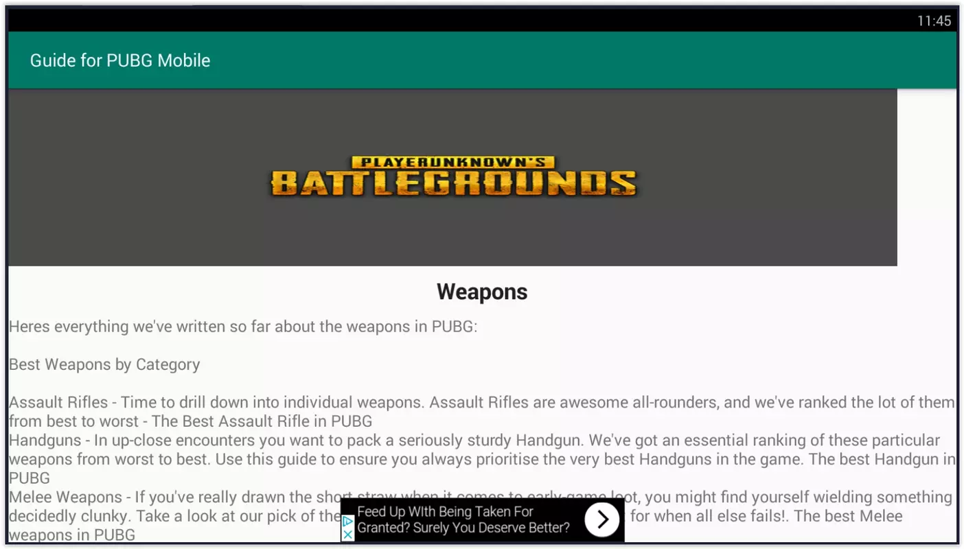Click the AdChoices info icon
Viewport: 964px width, 549px height.
347,522
